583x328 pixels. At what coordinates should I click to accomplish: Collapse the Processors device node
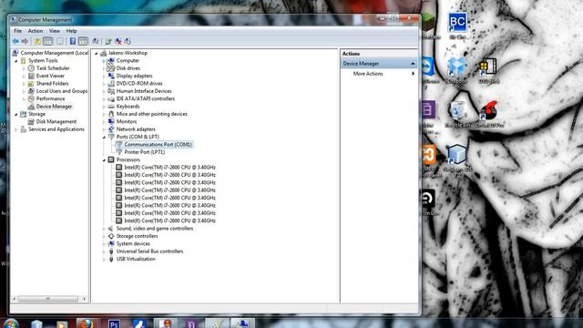tap(104, 160)
